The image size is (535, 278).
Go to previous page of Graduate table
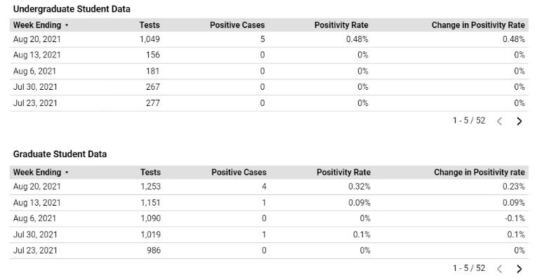click(499, 269)
